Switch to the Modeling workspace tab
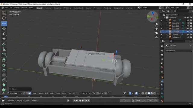Viewport: 193px width, 108px height. coord(48,8)
